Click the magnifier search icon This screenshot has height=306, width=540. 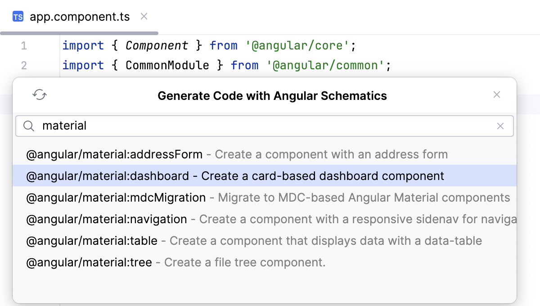tap(28, 126)
